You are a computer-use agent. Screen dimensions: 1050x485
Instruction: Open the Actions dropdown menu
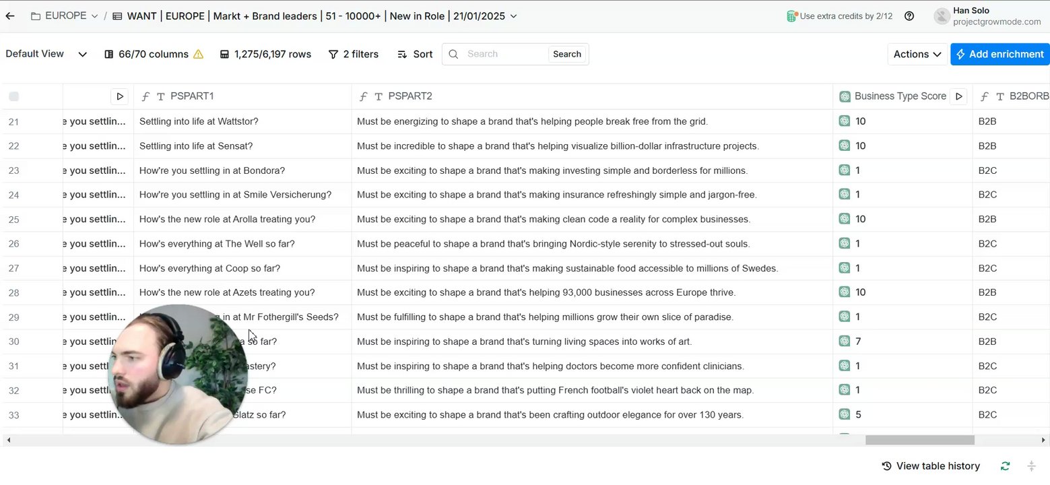coord(917,55)
